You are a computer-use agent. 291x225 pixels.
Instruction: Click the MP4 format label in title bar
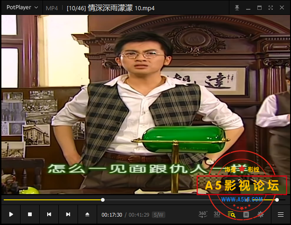(x=52, y=8)
